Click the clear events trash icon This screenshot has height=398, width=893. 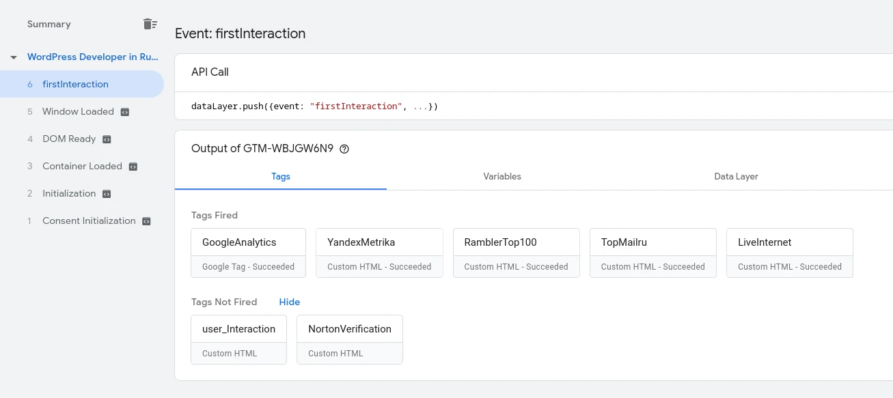(150, 24)
